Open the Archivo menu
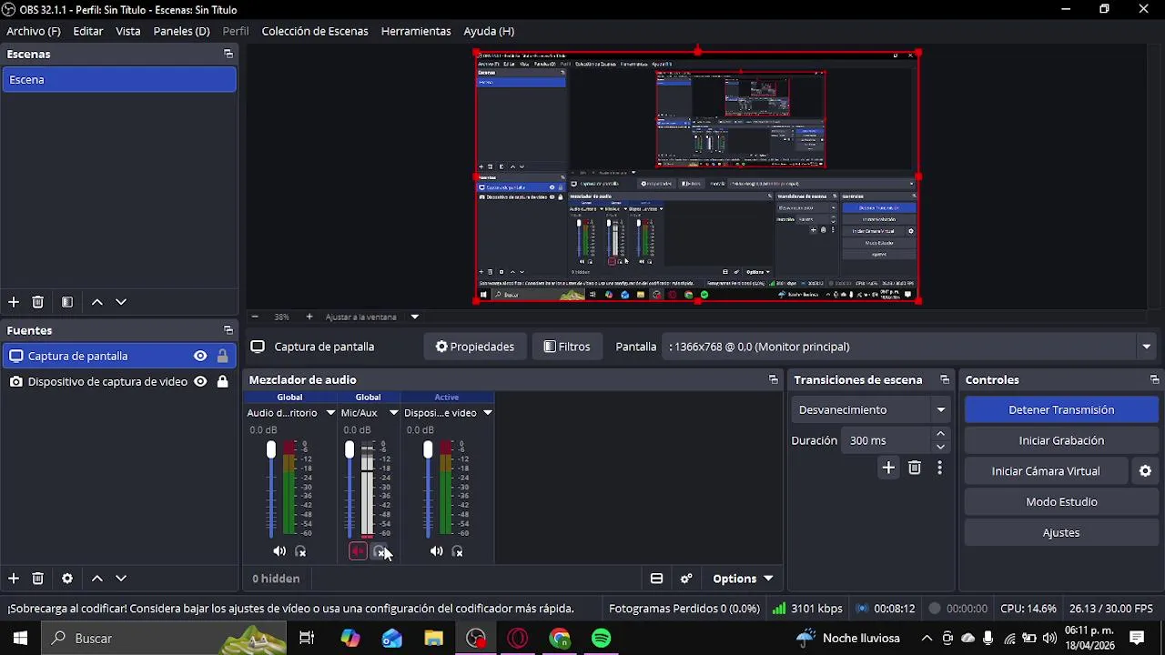Image resolution: width=1165 pixels, height=655 pixels. pos(34,31)
